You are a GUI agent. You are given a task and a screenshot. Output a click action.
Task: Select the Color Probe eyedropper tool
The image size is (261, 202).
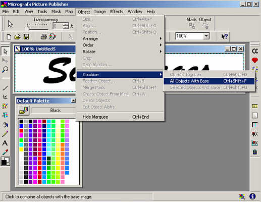click(5, 152)
